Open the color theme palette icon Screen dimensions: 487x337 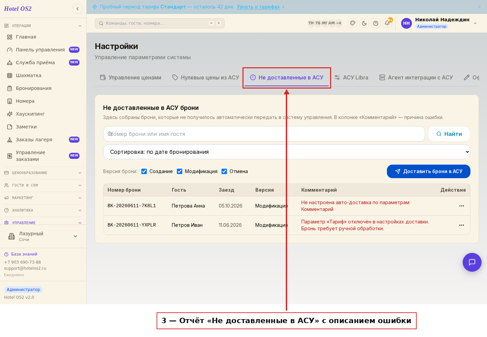(353, 23)
